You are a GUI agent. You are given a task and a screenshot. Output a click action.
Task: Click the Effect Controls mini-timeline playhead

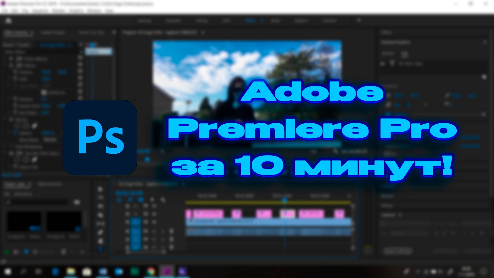coord(92,45)
